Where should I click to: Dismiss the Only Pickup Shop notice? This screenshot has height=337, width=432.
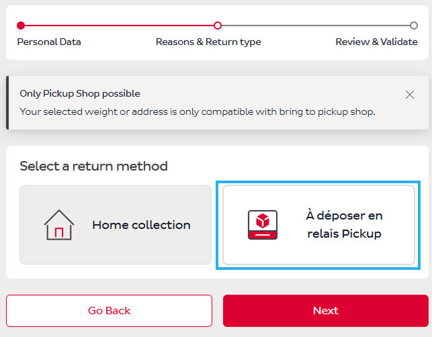pyautogui.click(x=410, y=95)
